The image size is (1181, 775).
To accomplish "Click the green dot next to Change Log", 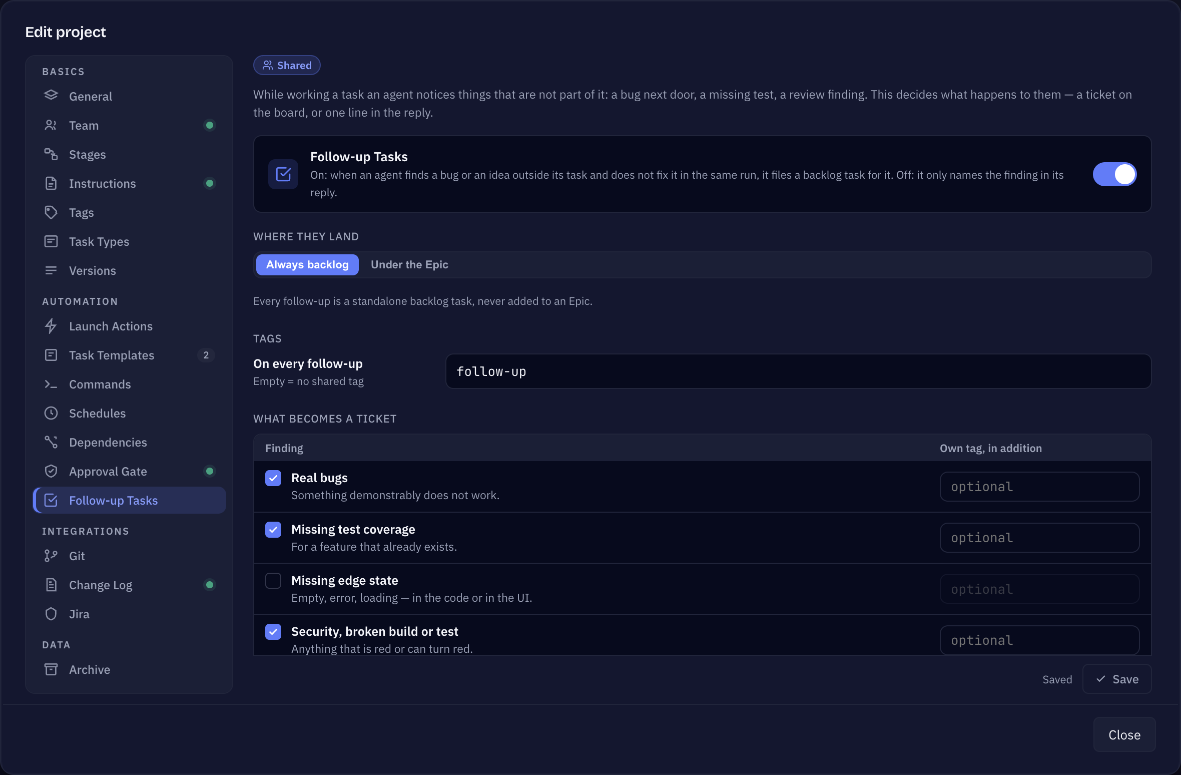I will pos(210,585).
